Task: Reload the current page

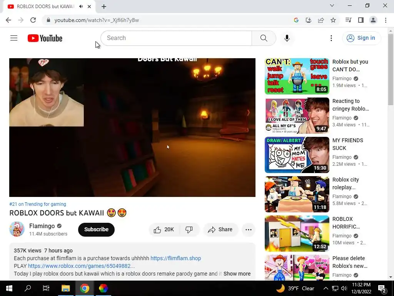Action: coord(33,20)
